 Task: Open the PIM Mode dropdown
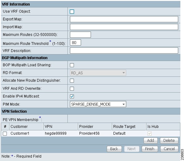[98, 104]
